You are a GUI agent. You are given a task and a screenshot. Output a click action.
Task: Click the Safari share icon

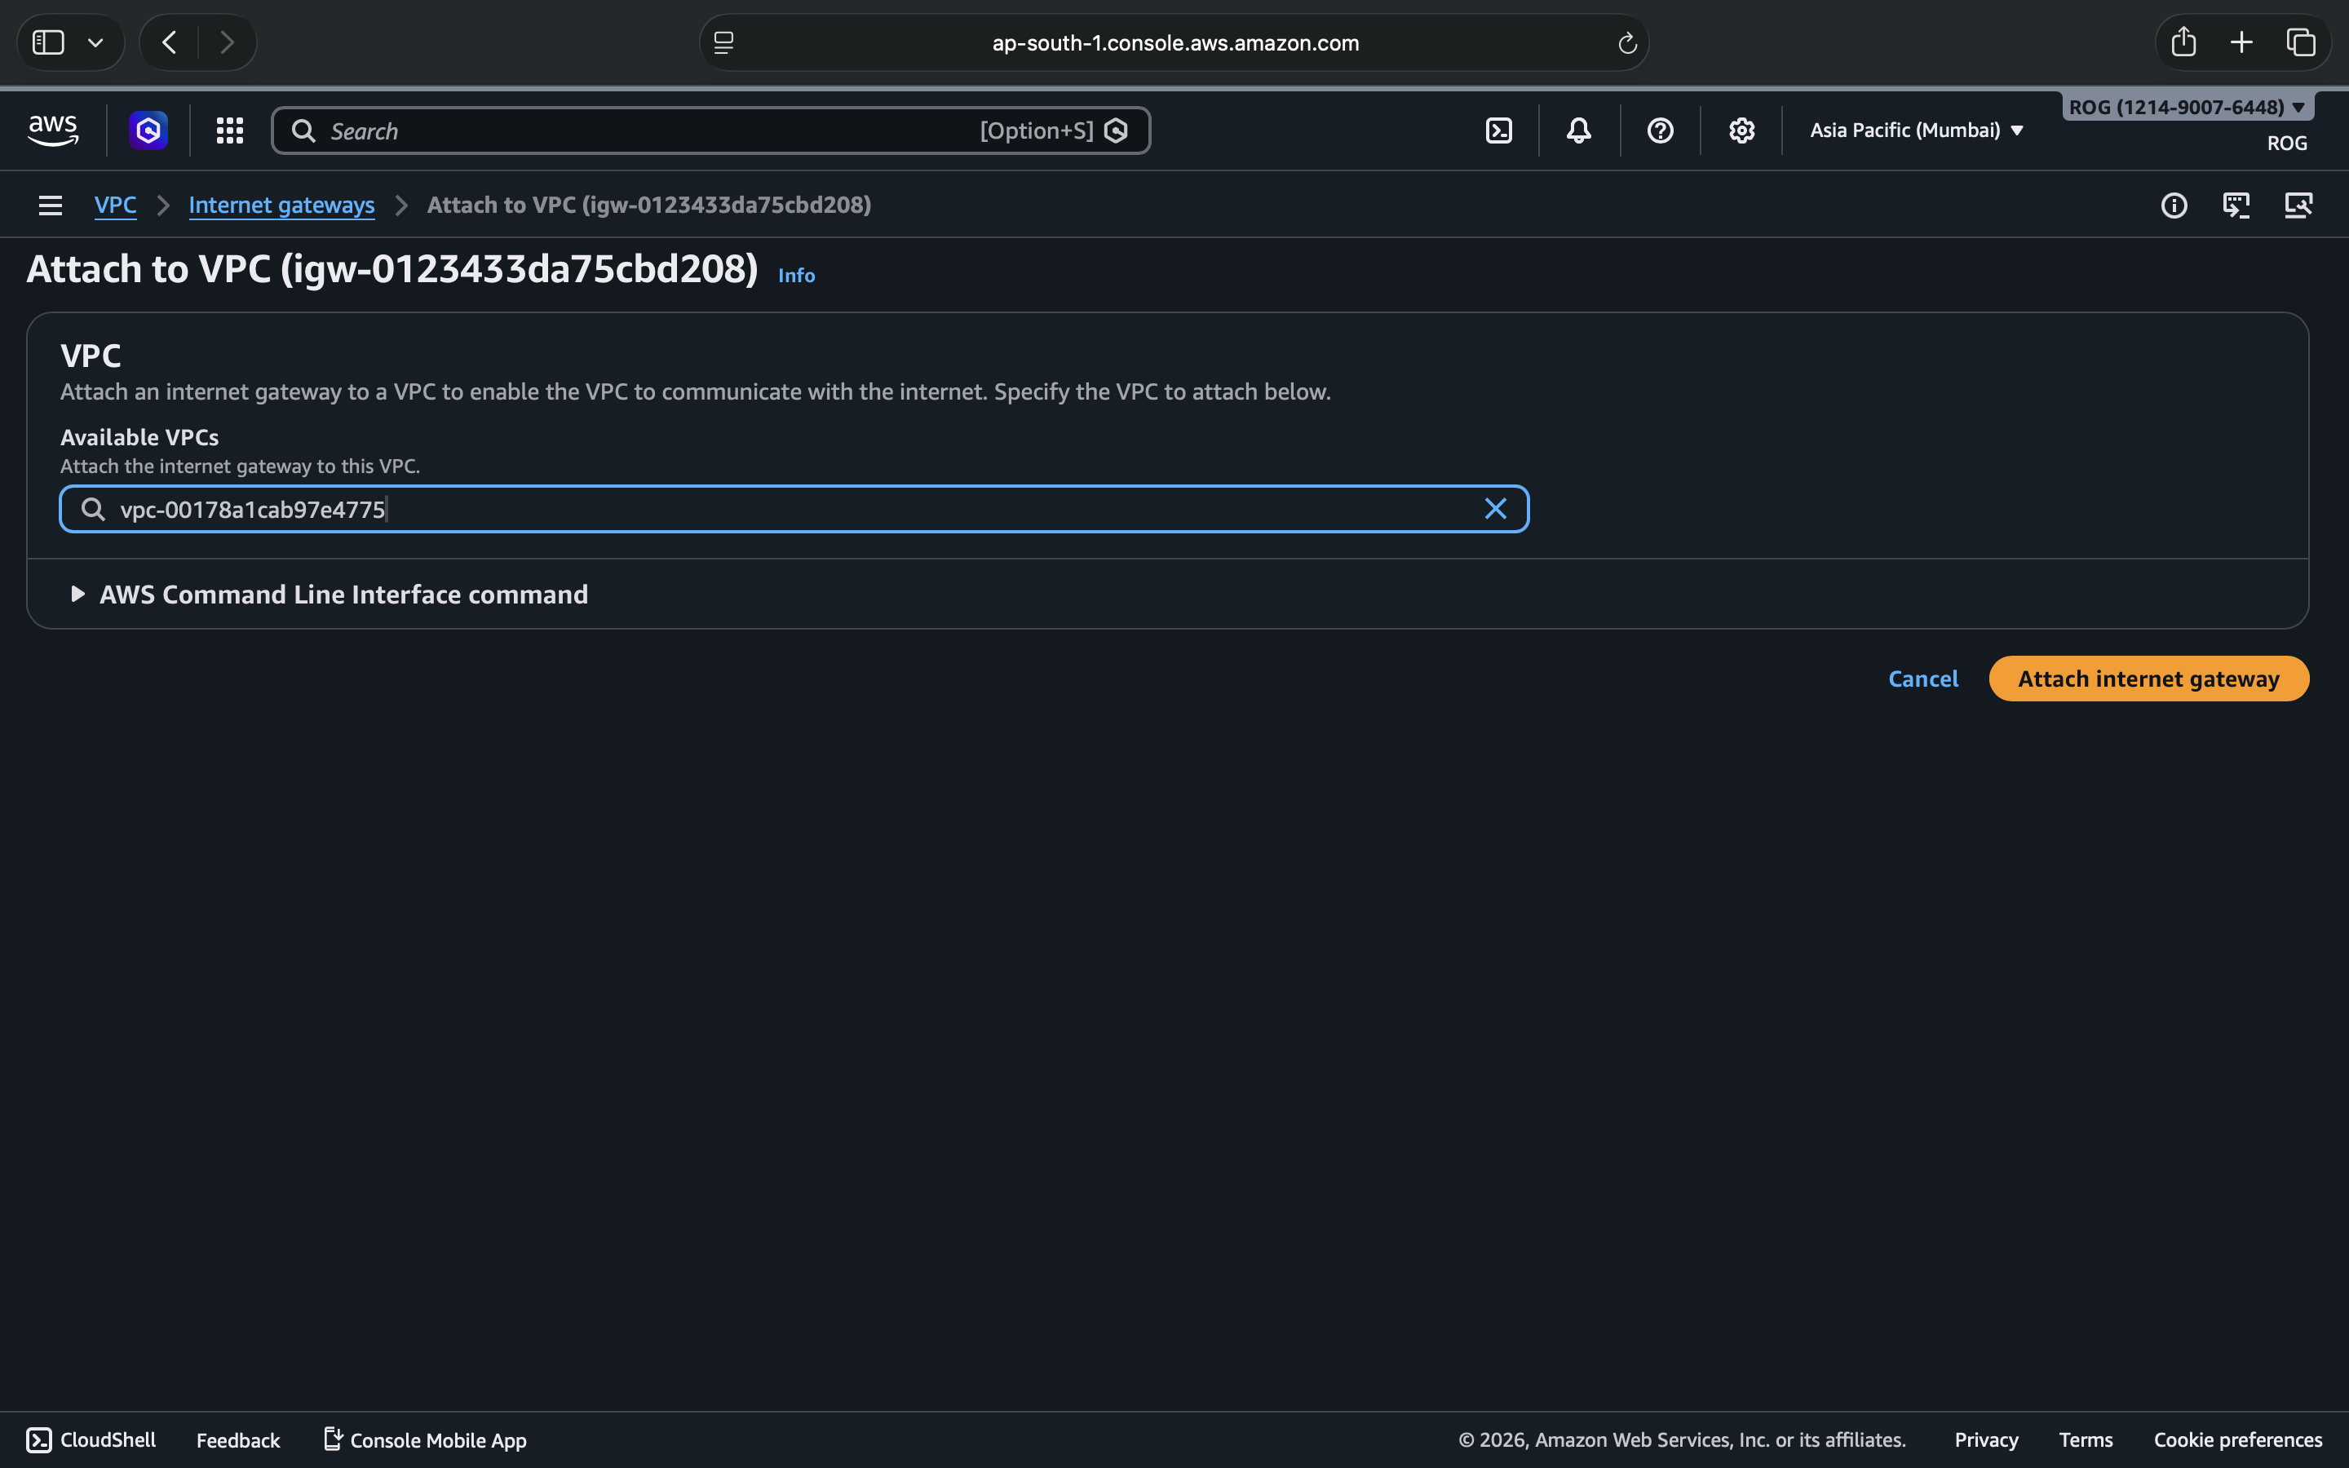2183,42
